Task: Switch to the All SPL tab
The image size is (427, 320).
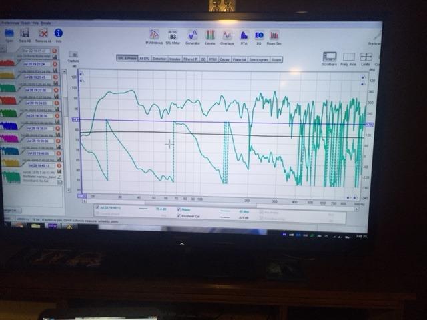Action: [145, 59]
